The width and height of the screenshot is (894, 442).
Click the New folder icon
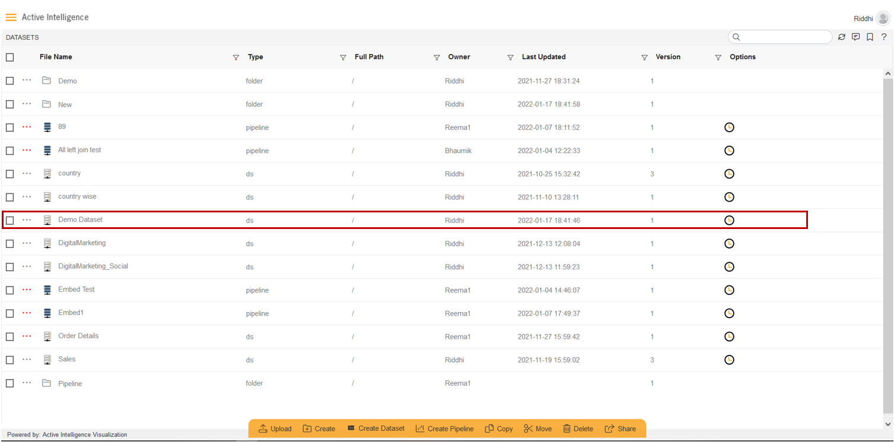point(46,104)
